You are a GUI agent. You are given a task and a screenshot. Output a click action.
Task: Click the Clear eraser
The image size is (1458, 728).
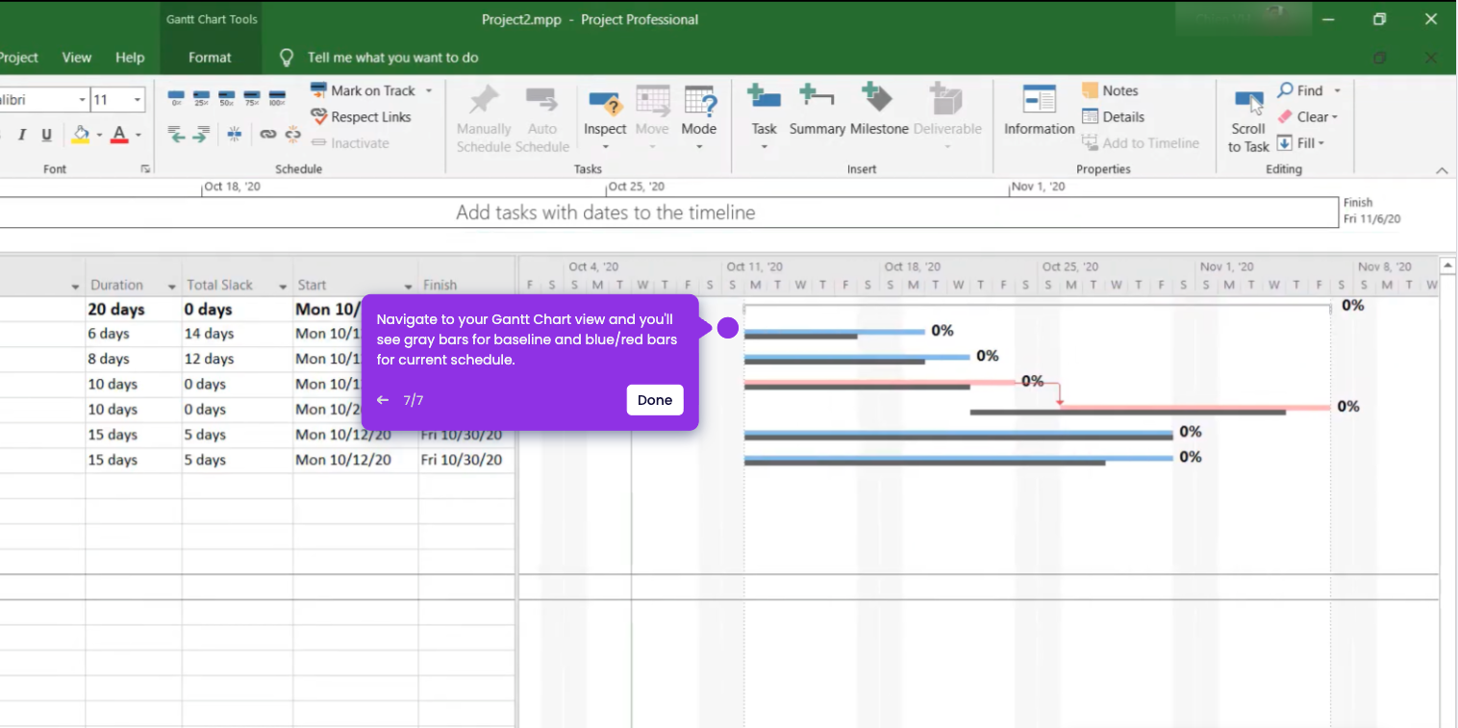[1285, 116]
